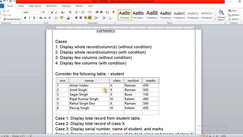Screen dimensions: 243x137
Task: Open Shading color dropdown arrow
Action: click(x=107, y=18)
